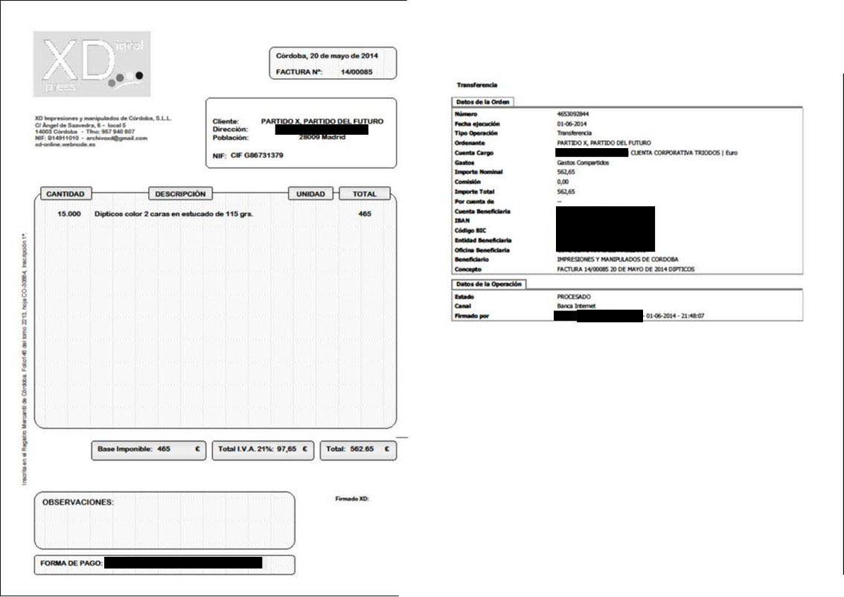Viewport: 844px width, 597px height.
Task: Select the date 'Córdoba, 20 de mayo de 2014'
Action: [x=327, y=56]
